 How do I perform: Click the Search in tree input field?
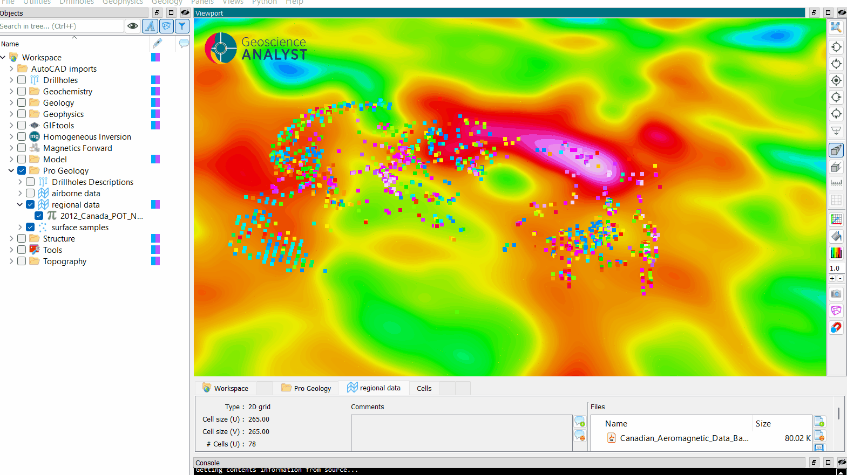pos(60,26)
